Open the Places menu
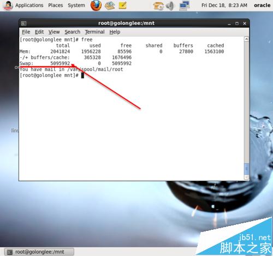The height and width of the screenshot is (256, 273). 56,5
